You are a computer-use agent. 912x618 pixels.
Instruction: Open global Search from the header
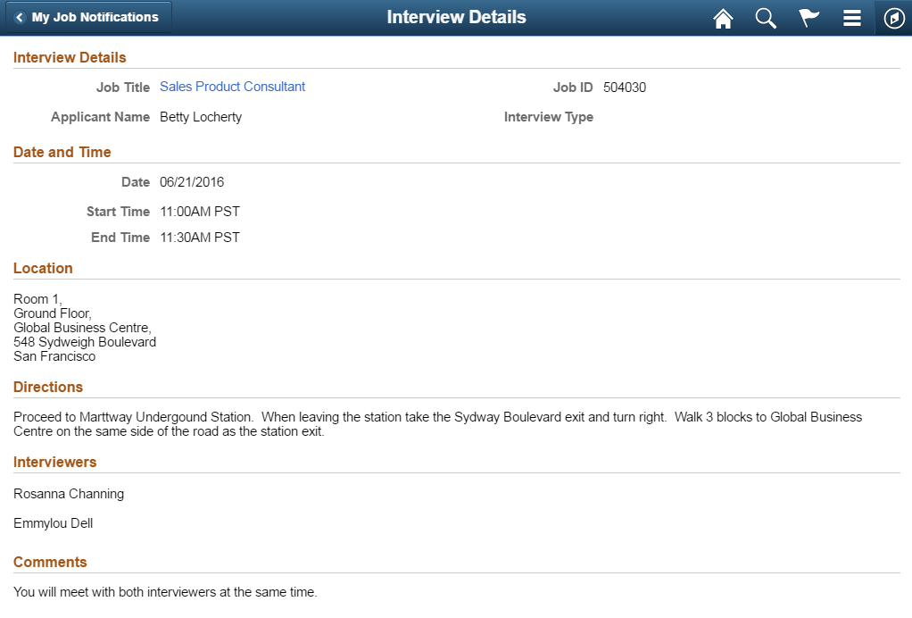click(x=766, y=17)
